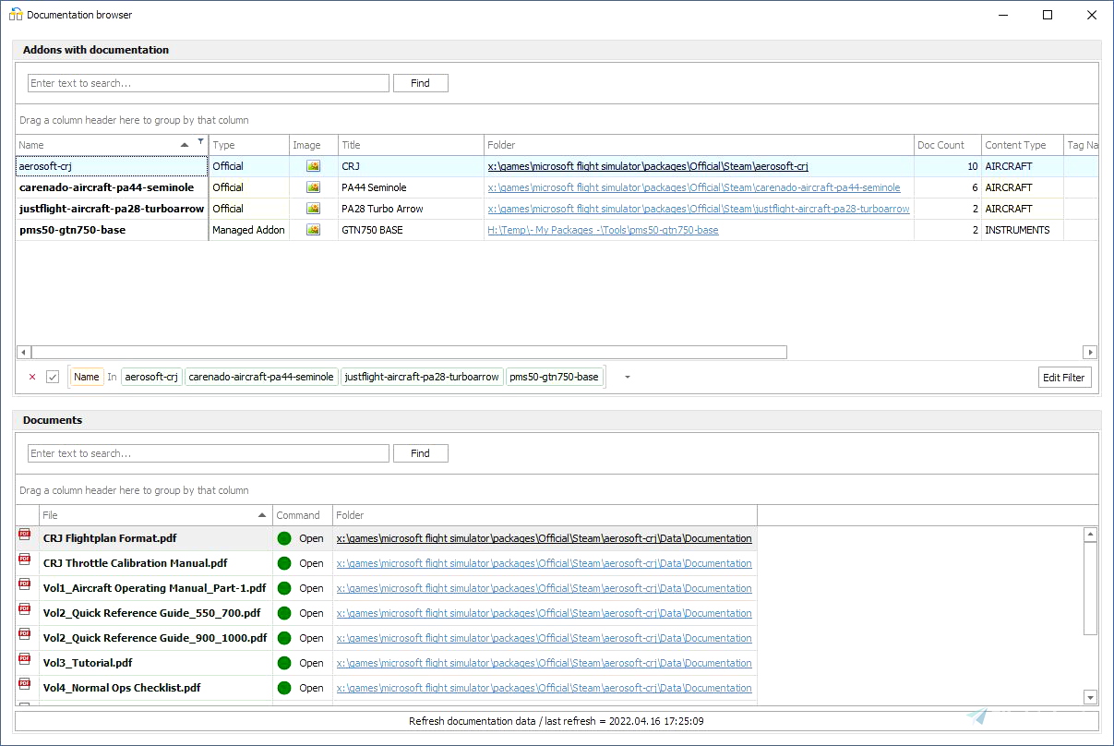
Task: Click the PDF icon next to Vol4_Normal Ops Checklist.pdf
Action: (25, 684)
